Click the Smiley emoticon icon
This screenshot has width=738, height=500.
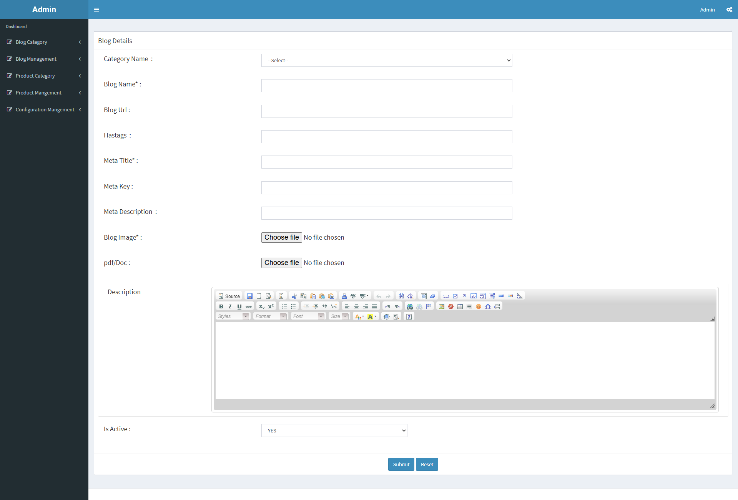[x=479, y=306]
